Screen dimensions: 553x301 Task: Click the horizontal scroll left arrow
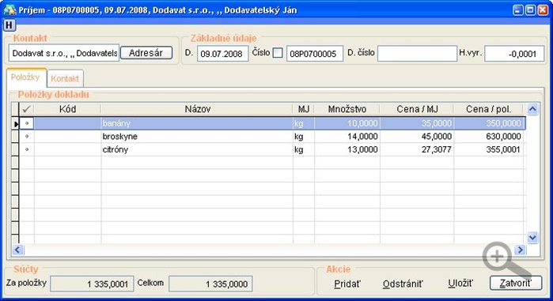pyautogui.click(x=17, y=250)
